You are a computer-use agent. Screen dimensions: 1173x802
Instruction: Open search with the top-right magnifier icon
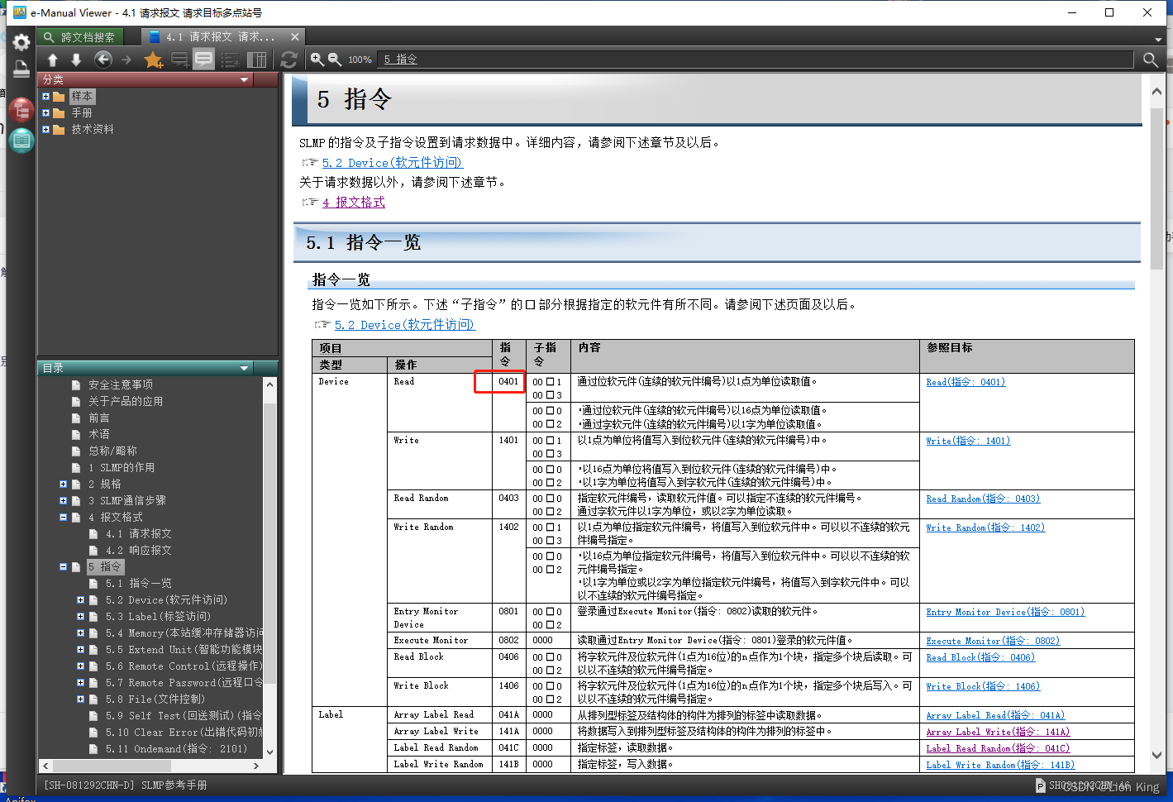1151,60
